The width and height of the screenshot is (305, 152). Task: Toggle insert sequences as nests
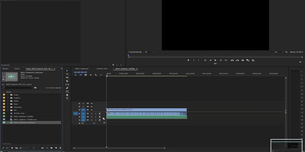[75, 75]
